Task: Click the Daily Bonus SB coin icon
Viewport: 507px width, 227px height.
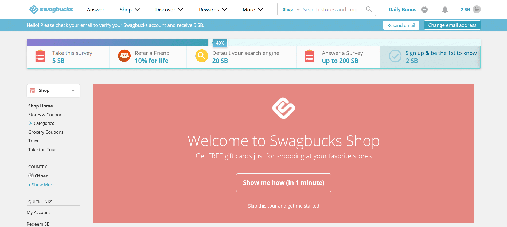Action: (424, 10)
